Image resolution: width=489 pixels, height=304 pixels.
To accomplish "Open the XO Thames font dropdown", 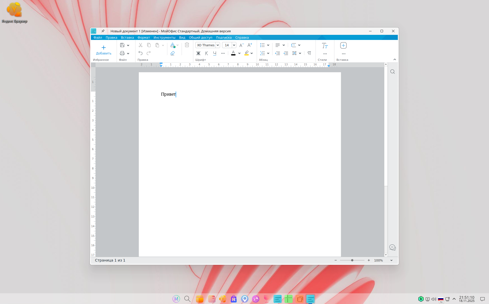I will click(218, 45).
